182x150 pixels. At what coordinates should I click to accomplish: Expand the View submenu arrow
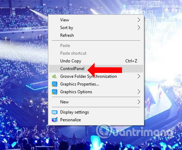[x=139, y=20]
